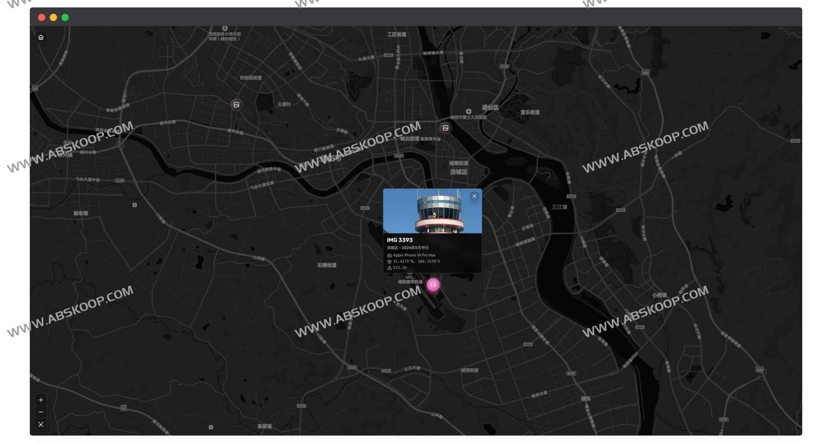Click the 三江湖 map label

[x=559, y=207]
